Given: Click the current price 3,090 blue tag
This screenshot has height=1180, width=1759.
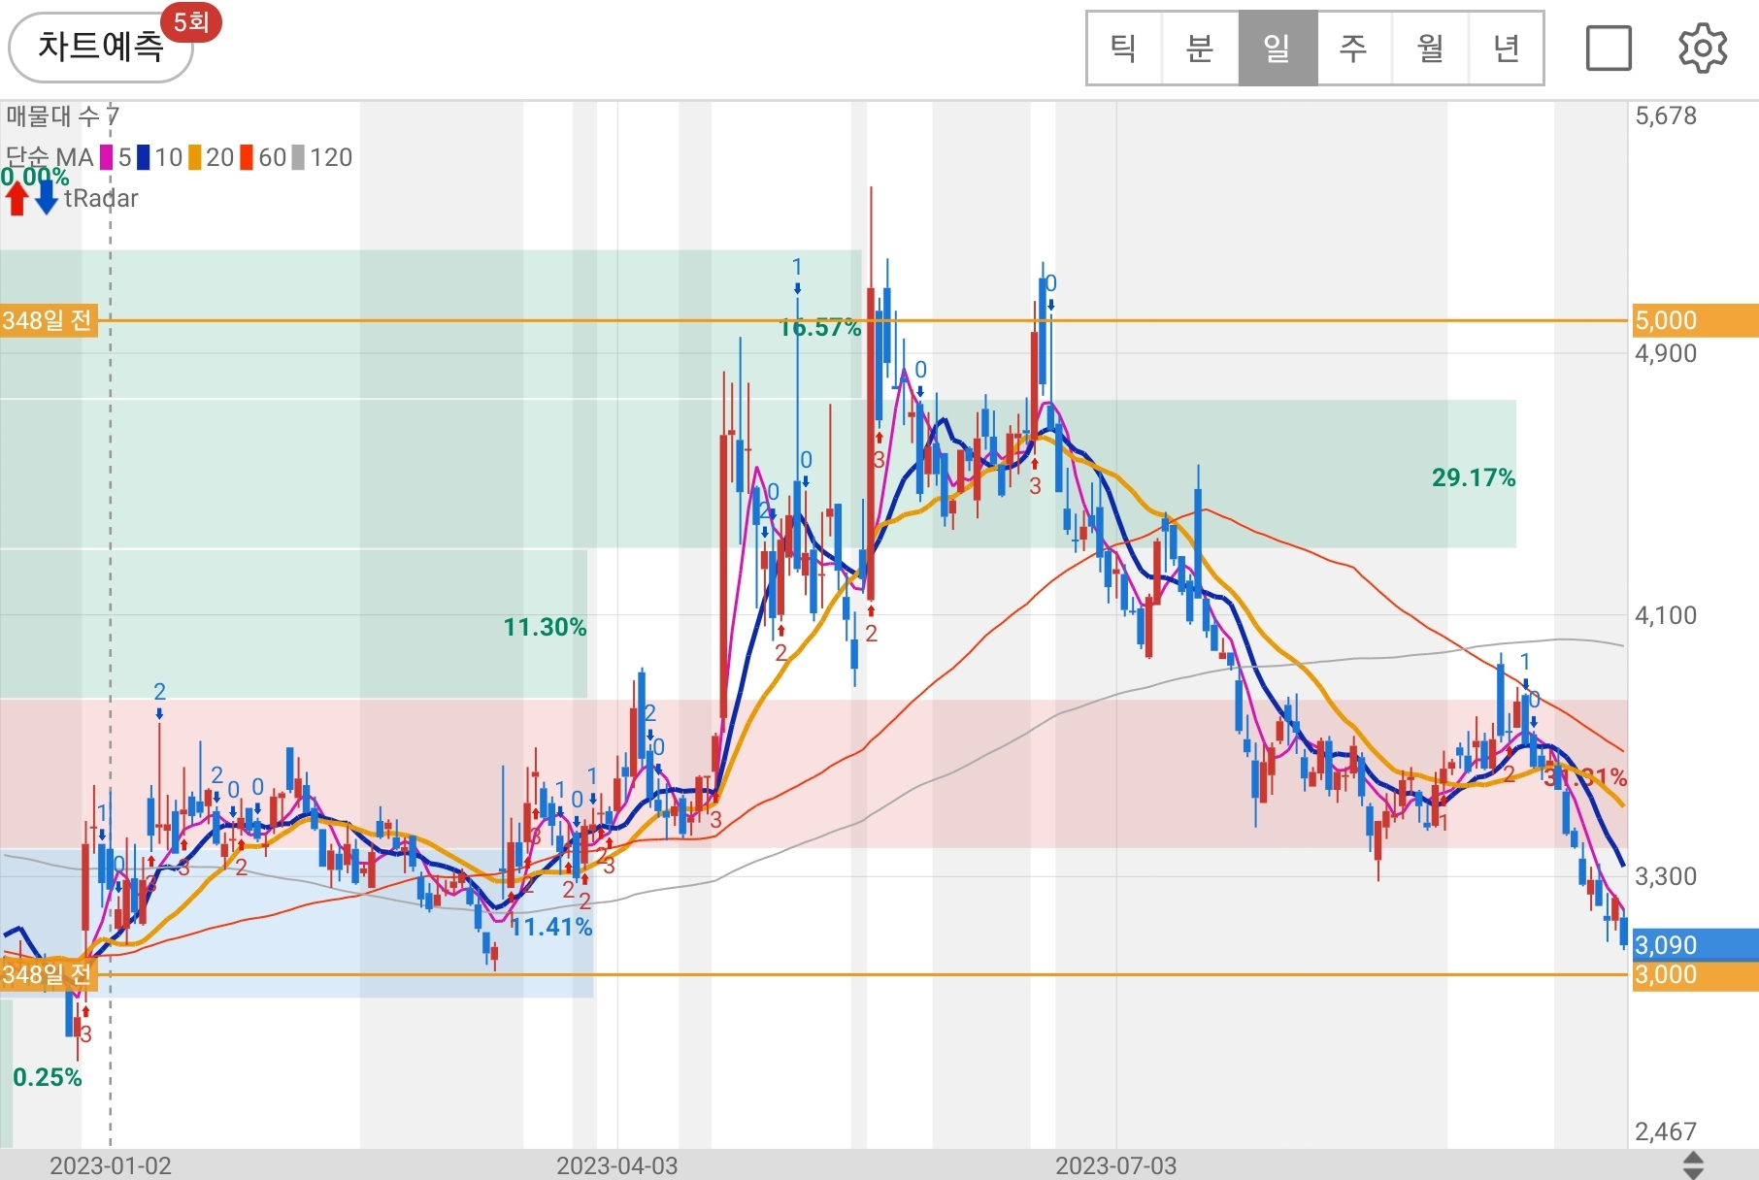Looking at the screenshot, I should tap(1695, 944).
